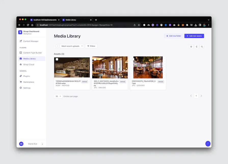Open the Content-Type Builder plugin
Screen dimensions: 228x164
coord(31,53)
